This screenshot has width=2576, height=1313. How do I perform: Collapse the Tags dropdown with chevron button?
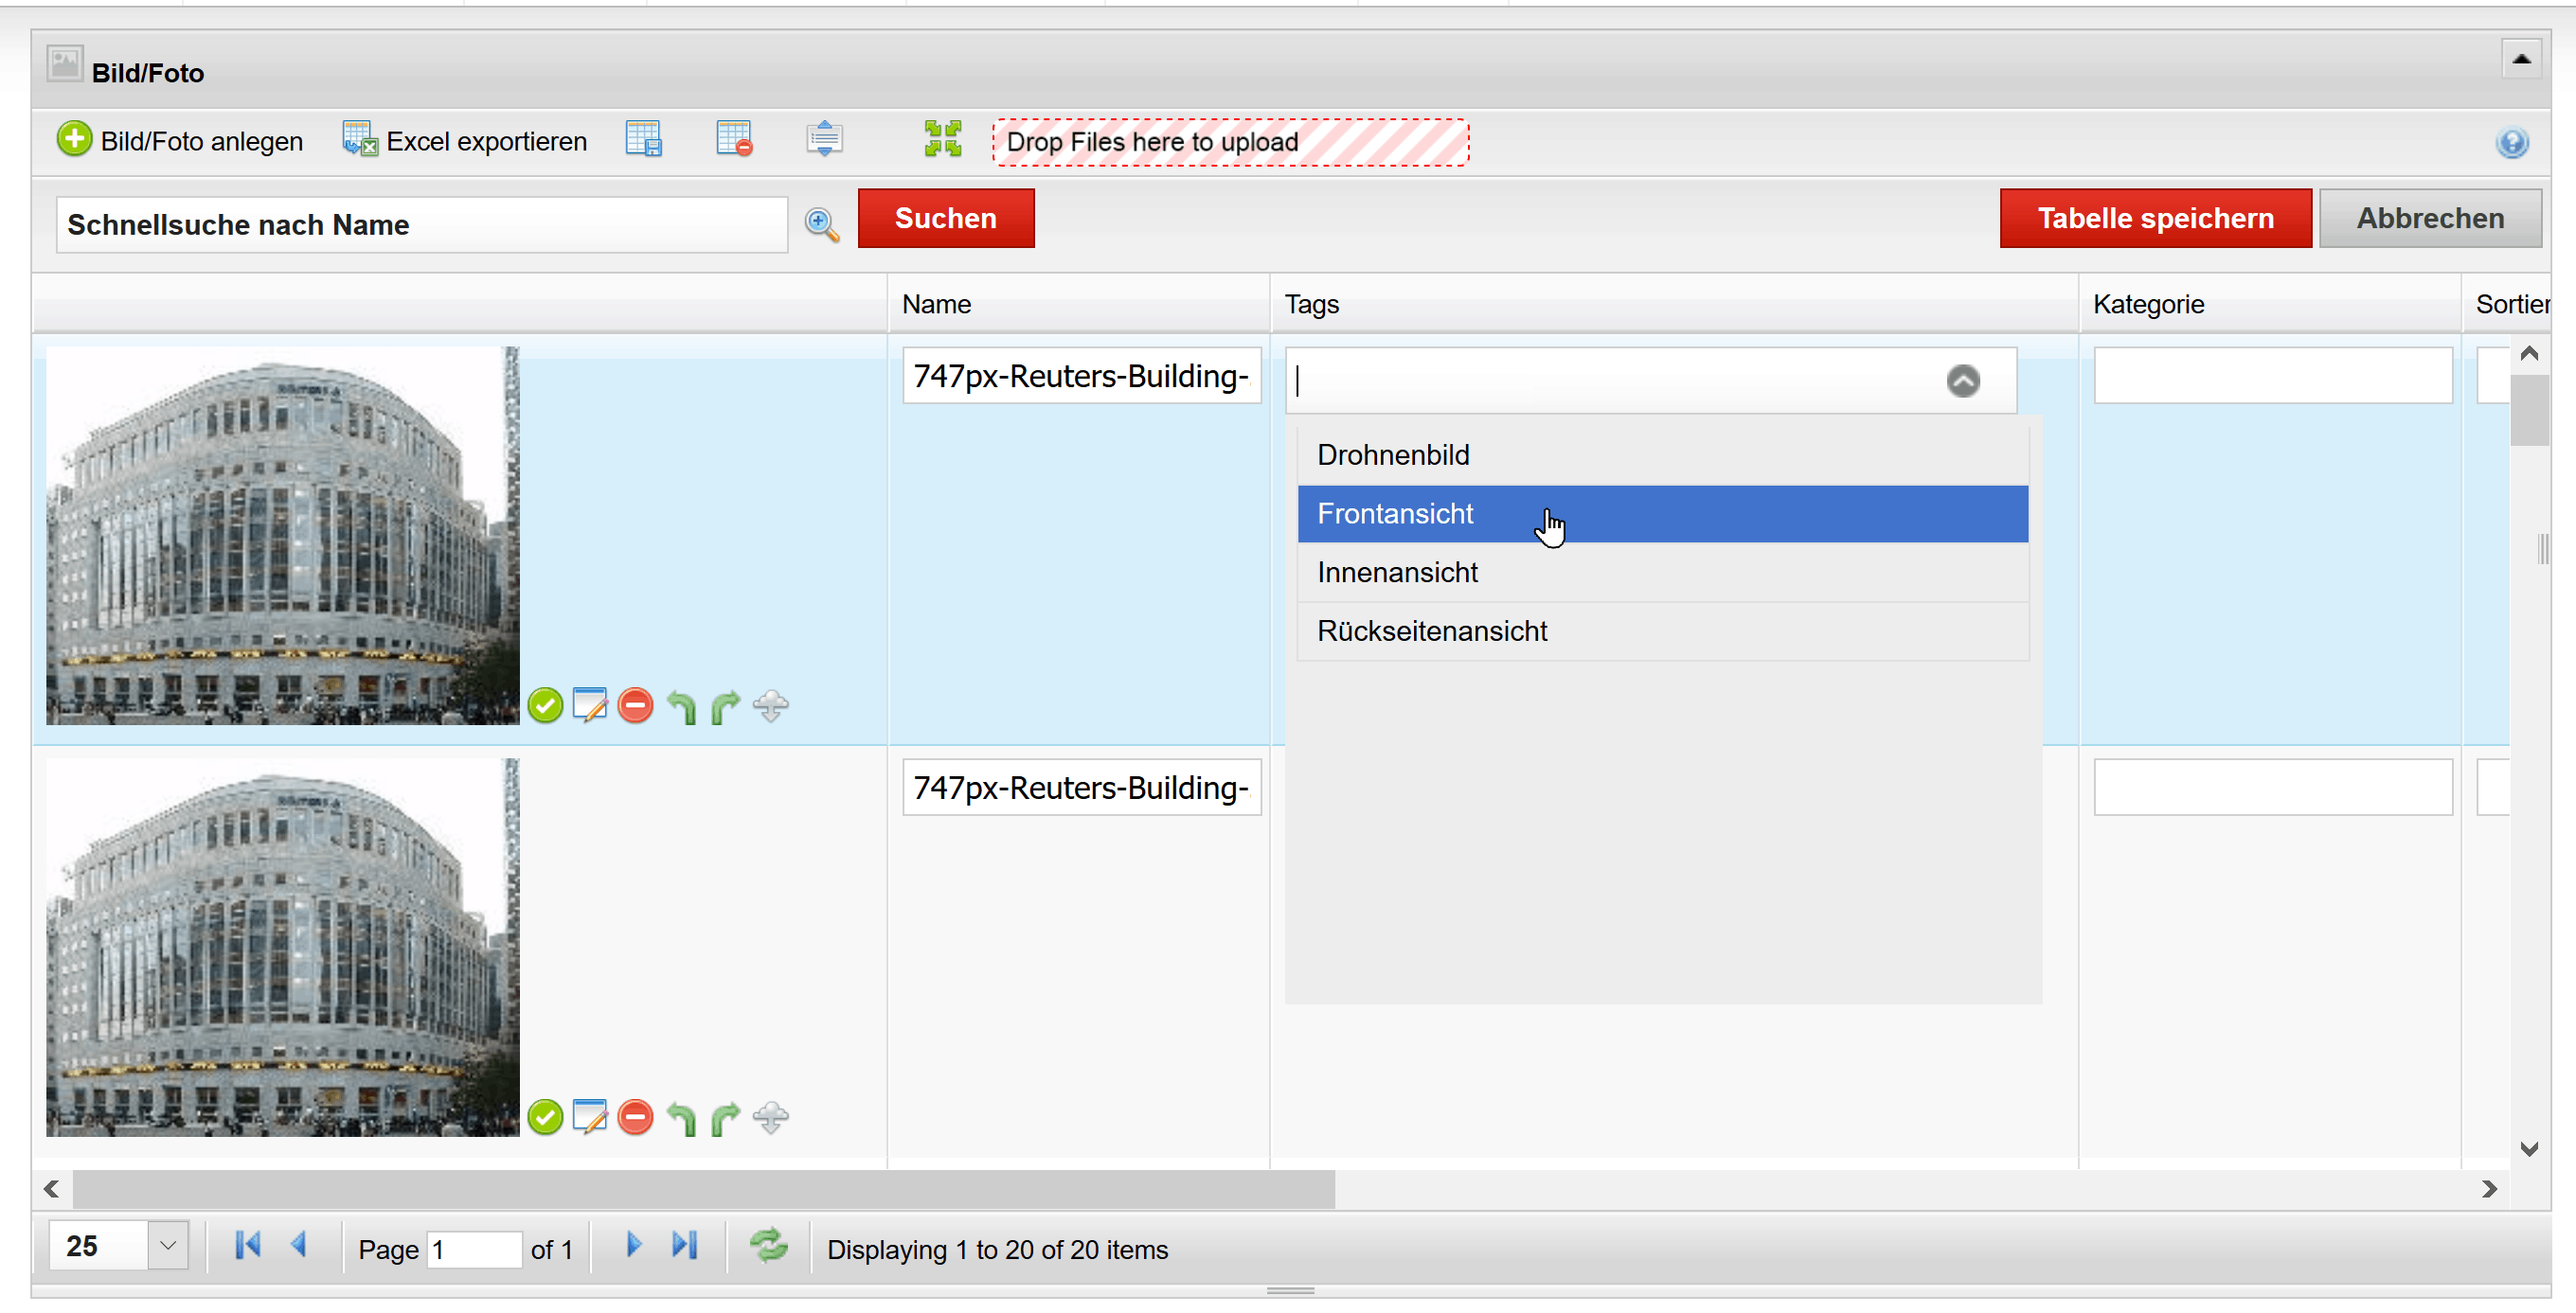tap(1962, 381)
